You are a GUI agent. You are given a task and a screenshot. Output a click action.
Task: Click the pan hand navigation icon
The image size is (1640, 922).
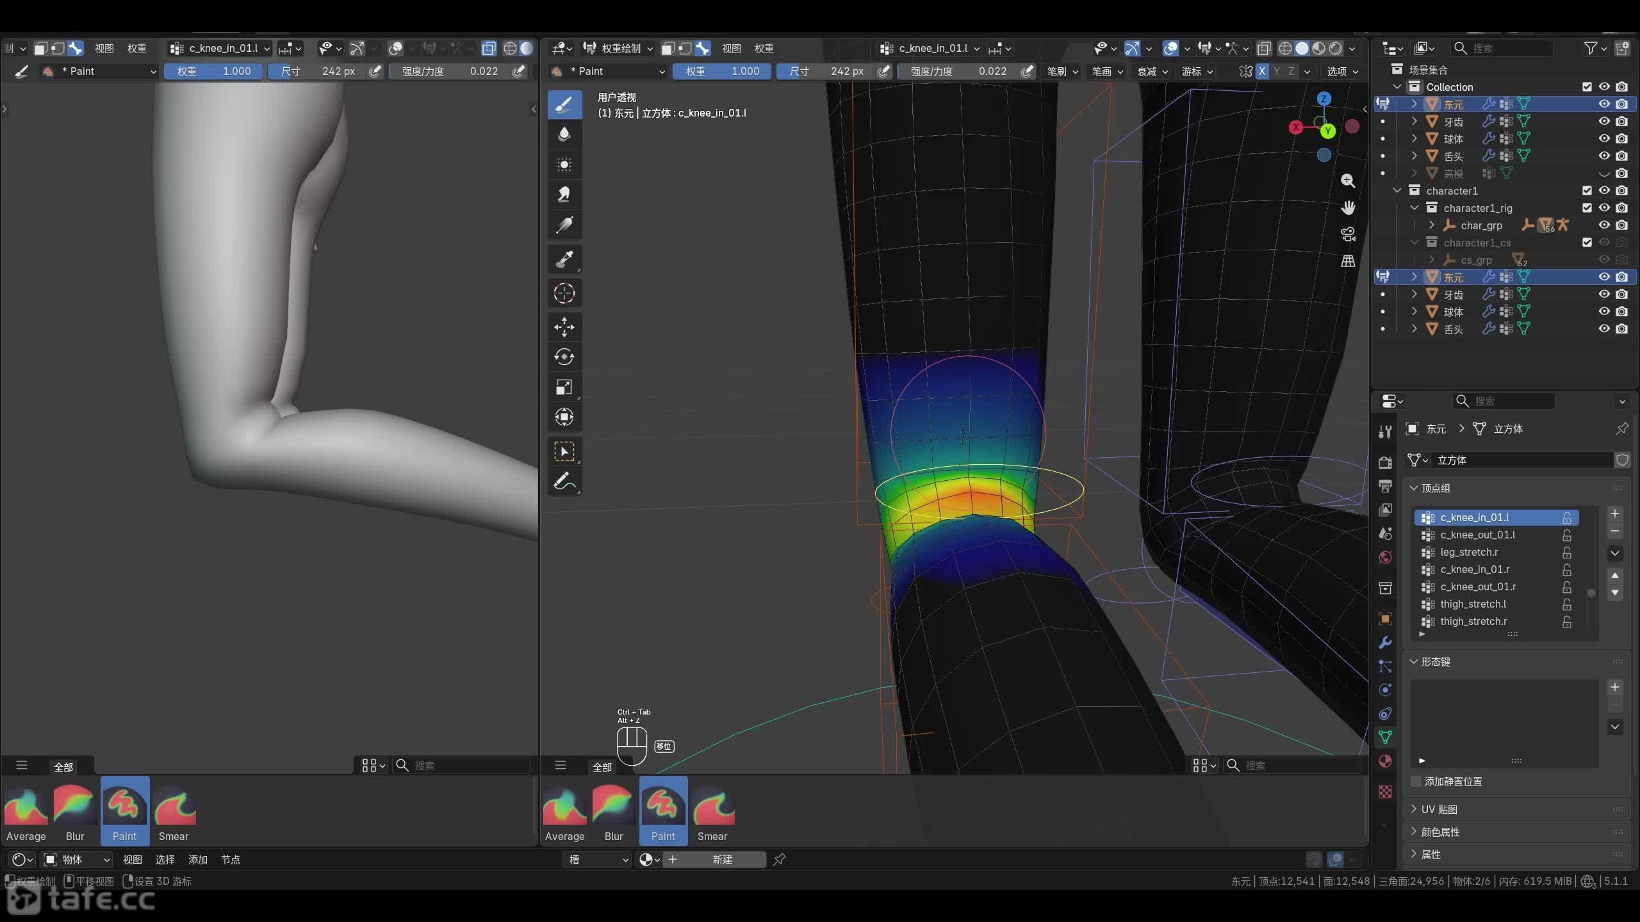(1348, 208)
